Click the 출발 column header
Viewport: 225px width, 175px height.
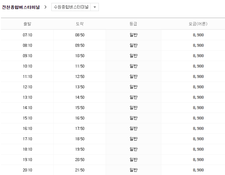(27, 24)
